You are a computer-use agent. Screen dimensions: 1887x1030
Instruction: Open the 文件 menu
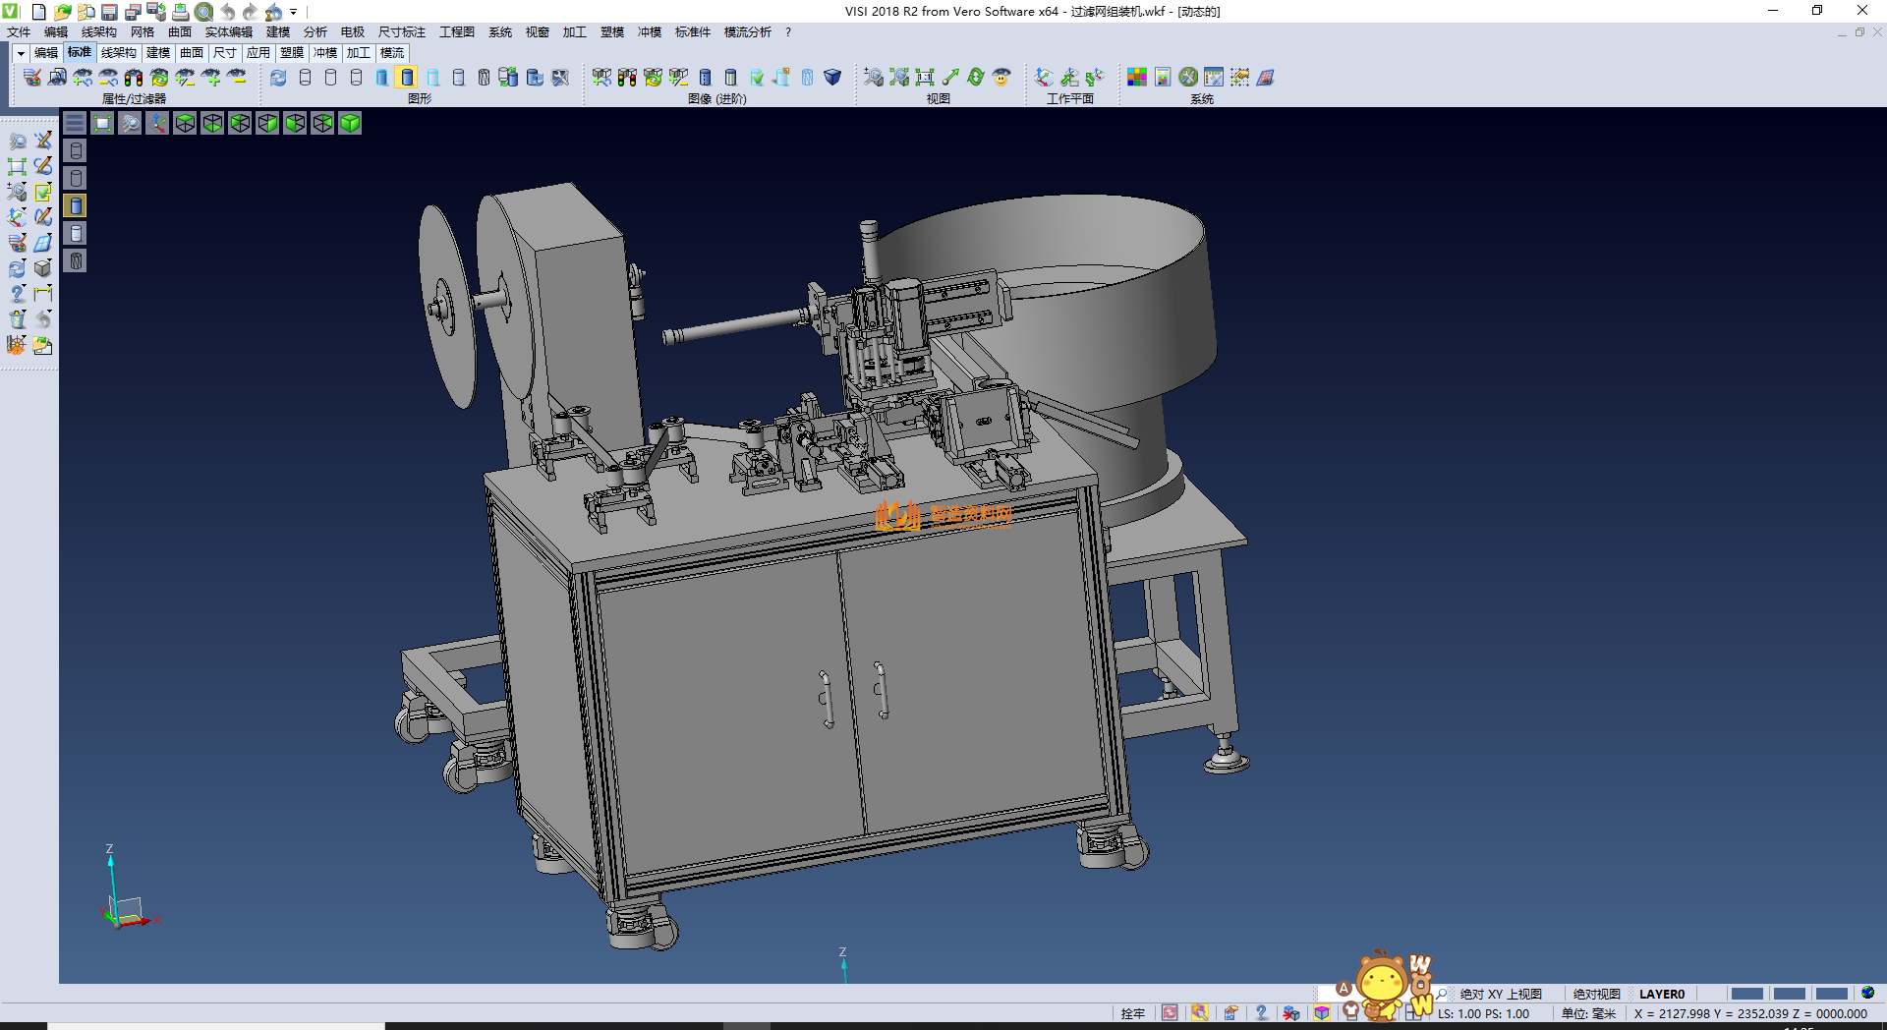click(19, 32)
